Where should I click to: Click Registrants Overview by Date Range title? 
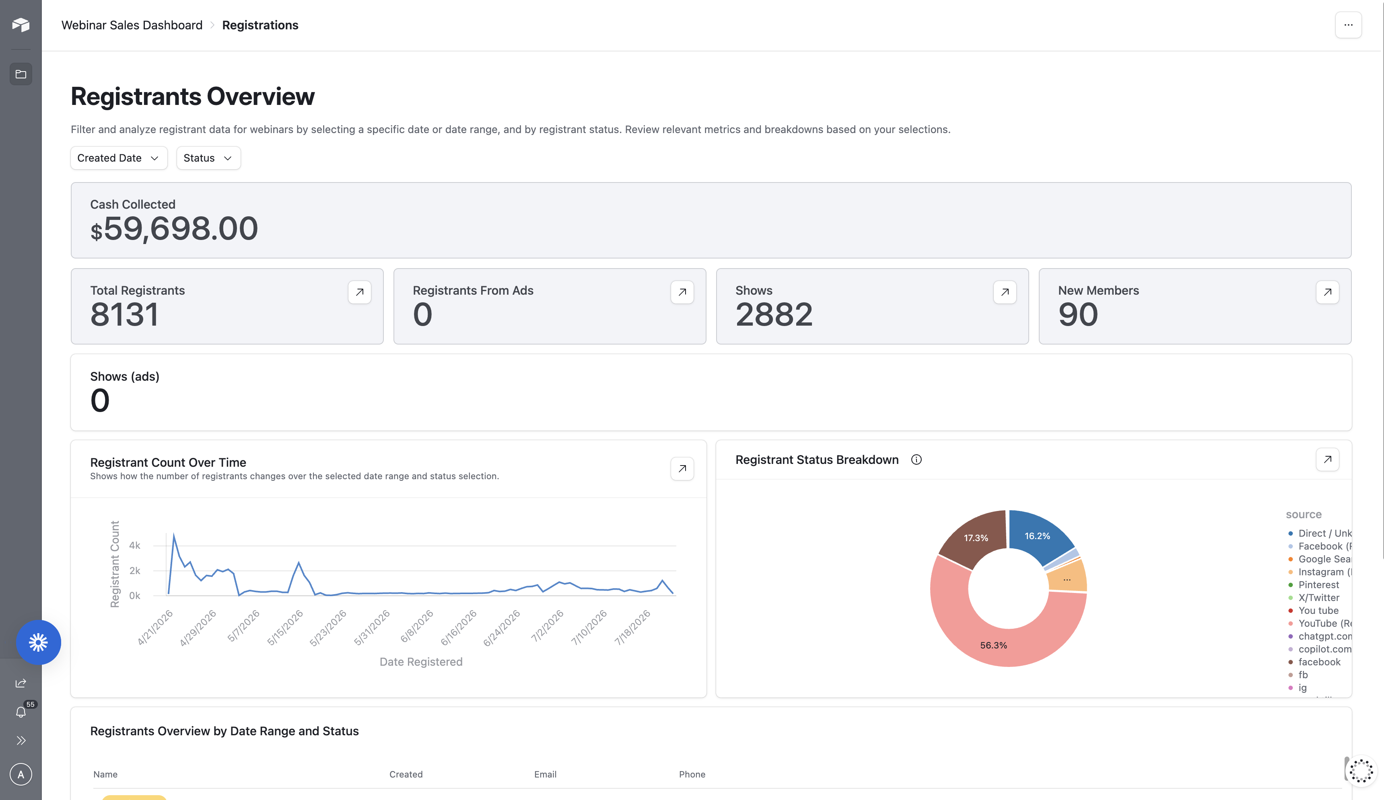(224, 731)
